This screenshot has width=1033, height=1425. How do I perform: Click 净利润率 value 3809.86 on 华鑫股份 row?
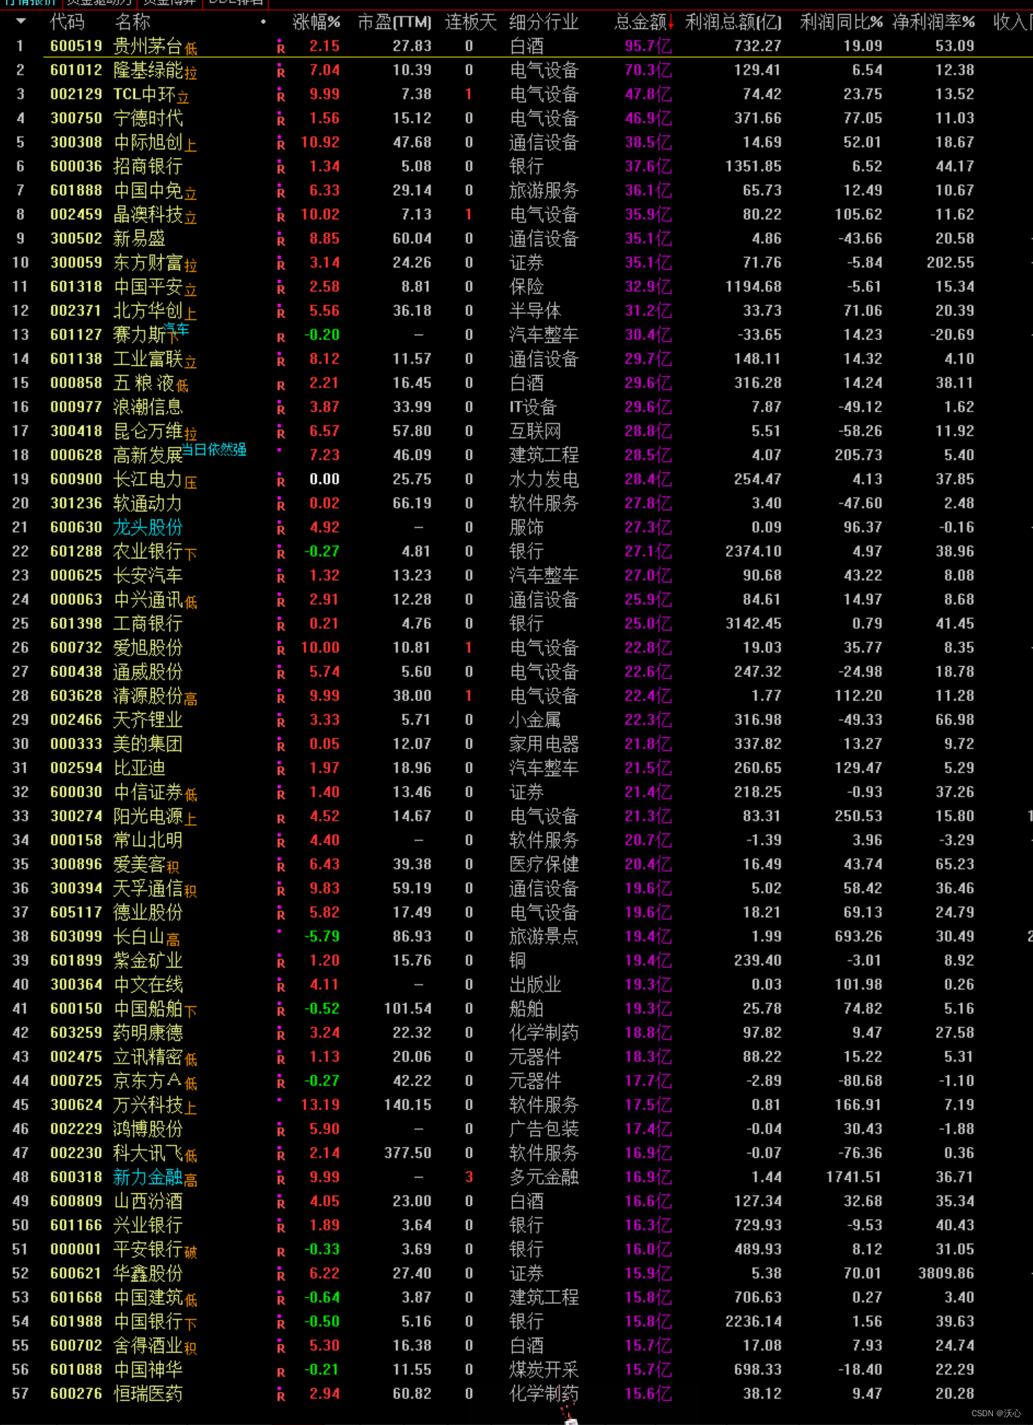946,1273
